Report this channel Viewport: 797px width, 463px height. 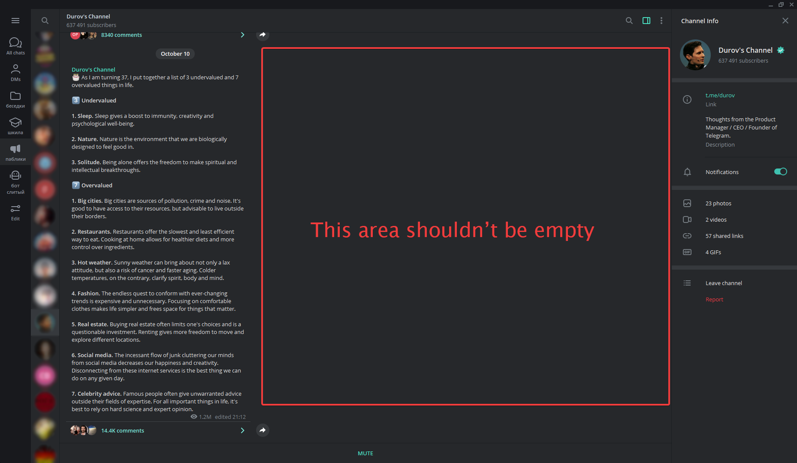pyautogui.click(x=714, y=299)
